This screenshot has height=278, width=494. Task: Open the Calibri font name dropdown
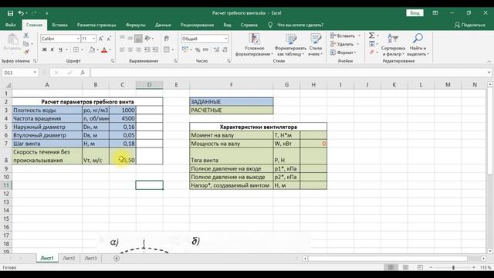[78, 39]
